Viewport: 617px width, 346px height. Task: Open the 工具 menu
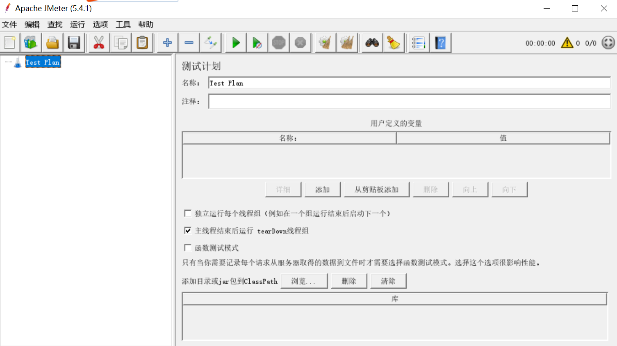tap(123, 25)
